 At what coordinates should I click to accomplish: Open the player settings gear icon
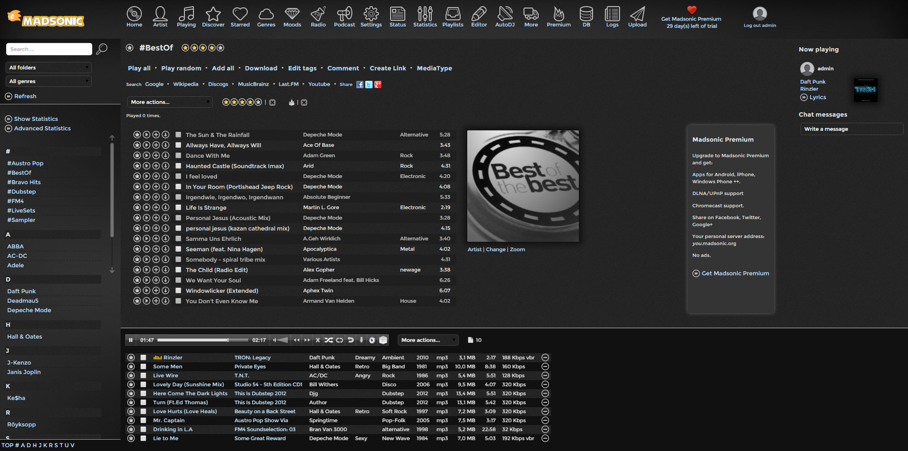coord(372,340)
